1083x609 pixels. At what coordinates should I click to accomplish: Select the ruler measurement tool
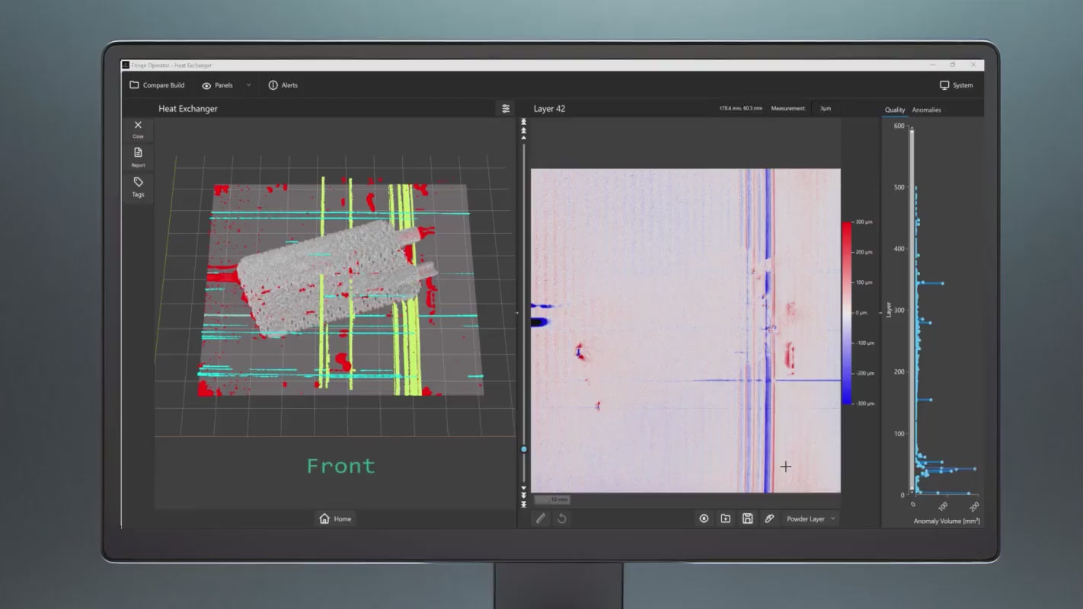(x=541, y=518)
